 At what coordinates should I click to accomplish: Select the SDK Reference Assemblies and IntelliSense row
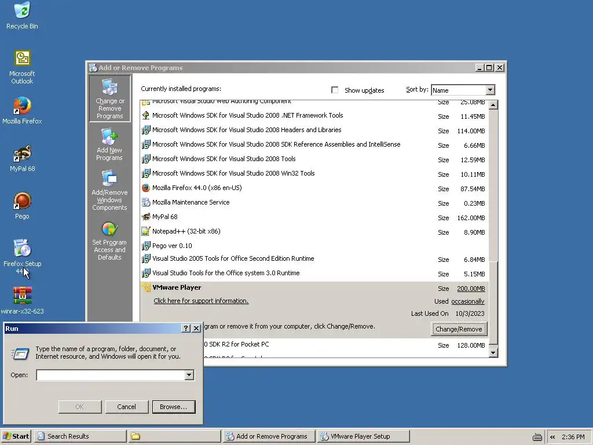point(314,144)
